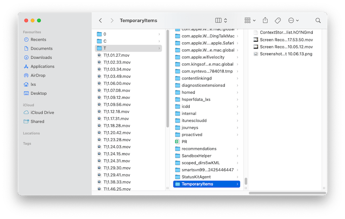The height and width of the screenshot is (219, 345).
Task: Click the Share toolbar icon
Action: [x=265, y=20]
